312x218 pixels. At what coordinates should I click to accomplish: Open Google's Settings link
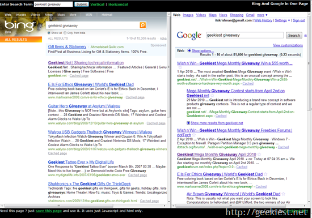tap(281, 20)
